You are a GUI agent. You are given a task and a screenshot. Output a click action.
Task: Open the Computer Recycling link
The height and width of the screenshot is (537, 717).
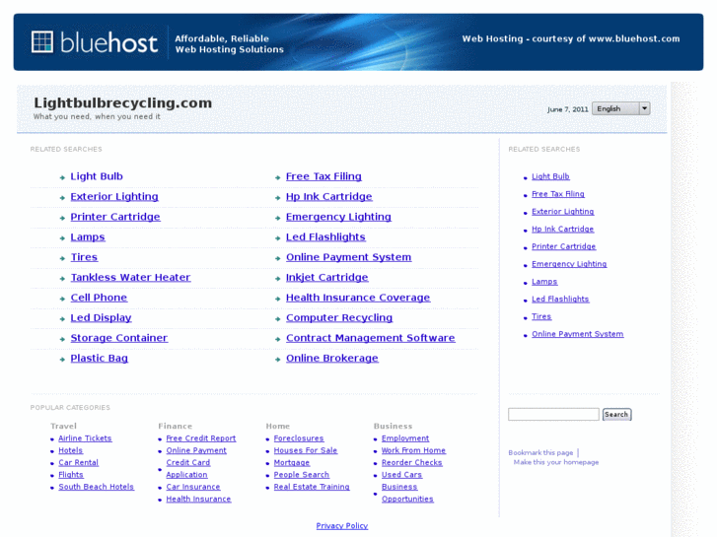coord(339,317)
